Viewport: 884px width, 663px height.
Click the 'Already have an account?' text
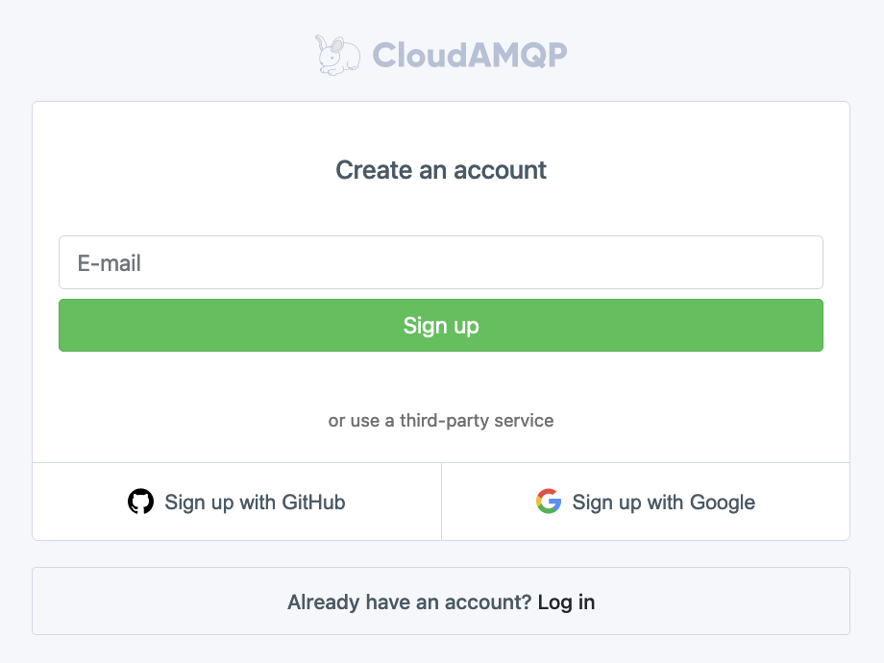coord(409,602)
